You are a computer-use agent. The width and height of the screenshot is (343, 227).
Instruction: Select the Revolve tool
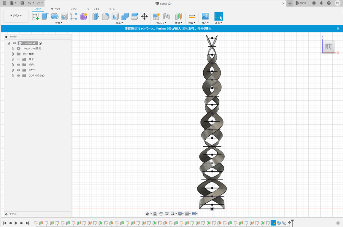55,16
